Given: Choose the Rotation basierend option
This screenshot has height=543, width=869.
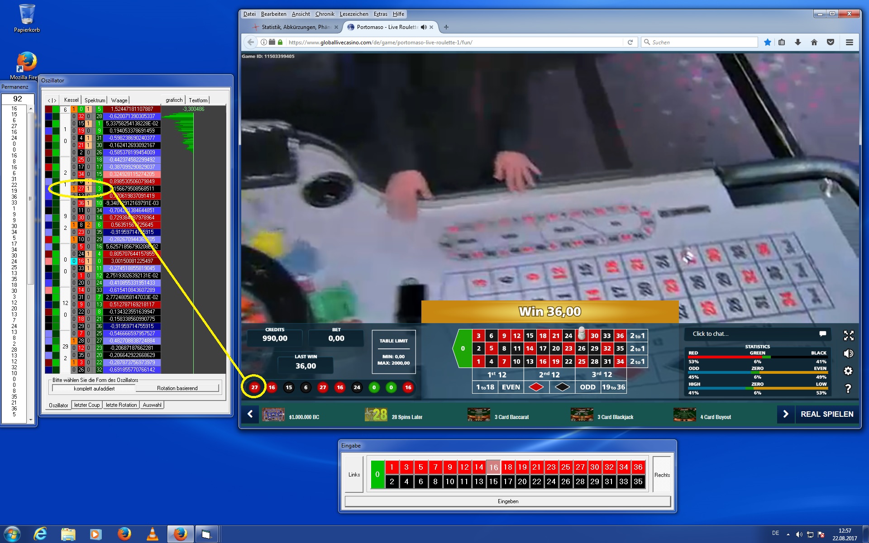Looking at the screenshot, I should [x=177, y=388].
